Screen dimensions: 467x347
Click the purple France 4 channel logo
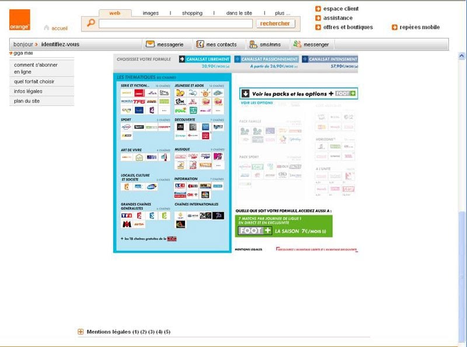coord(152,111)
